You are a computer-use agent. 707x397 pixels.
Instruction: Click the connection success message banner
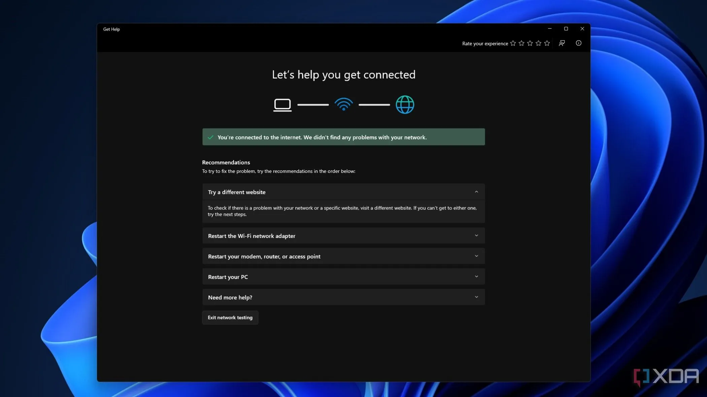343,137
